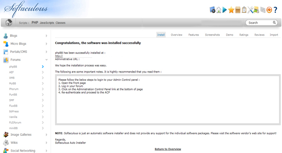The width and height of the screenshot is (282, 153).
Task: Open the wrench and screwdriver settings icon
Action: tap(250, 10)
